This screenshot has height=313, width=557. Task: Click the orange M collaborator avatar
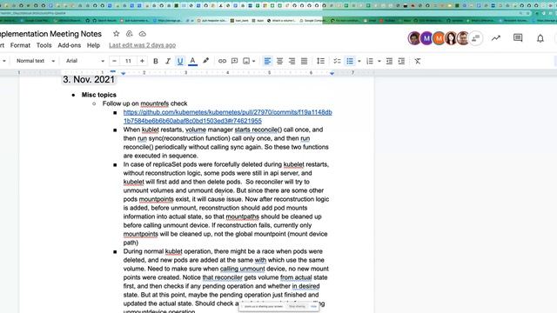439,38
